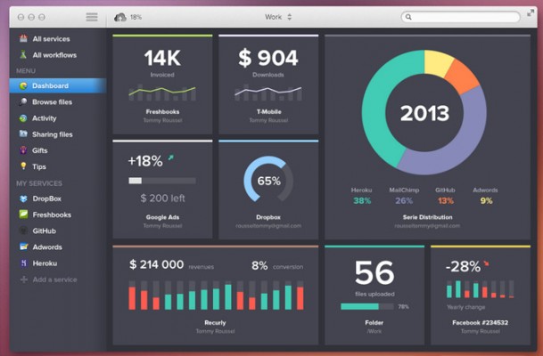Focus the search input field
The image size is (543, 356).
point(461,17)
